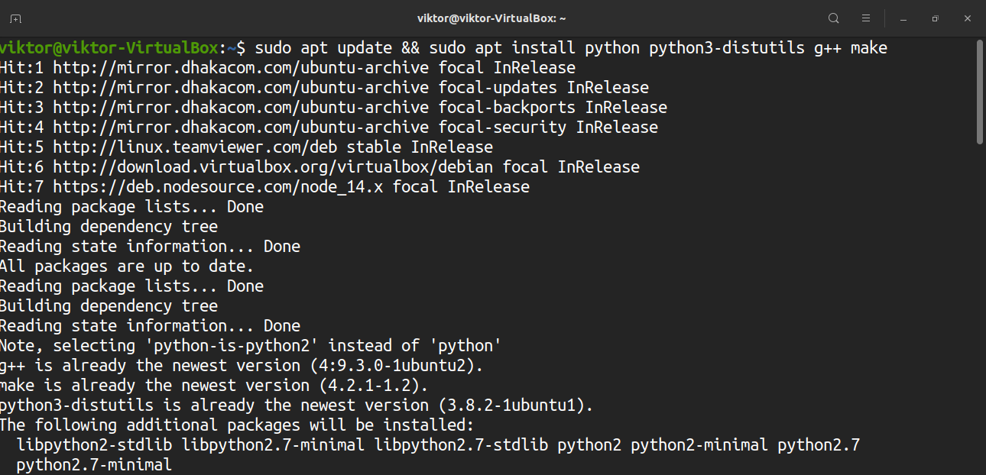The height and width of the screenshot is (475, 986).
Task: Close the terminal window
Action: point(967,18)
